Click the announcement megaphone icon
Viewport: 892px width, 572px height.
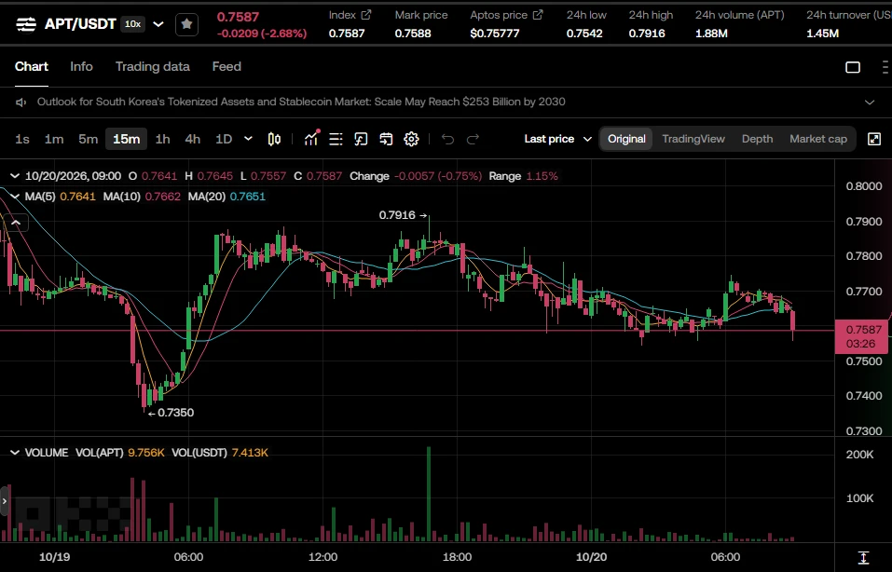tap(21, 102)
